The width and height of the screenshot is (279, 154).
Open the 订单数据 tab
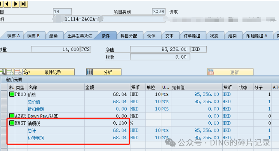click(x=192, y=36)
